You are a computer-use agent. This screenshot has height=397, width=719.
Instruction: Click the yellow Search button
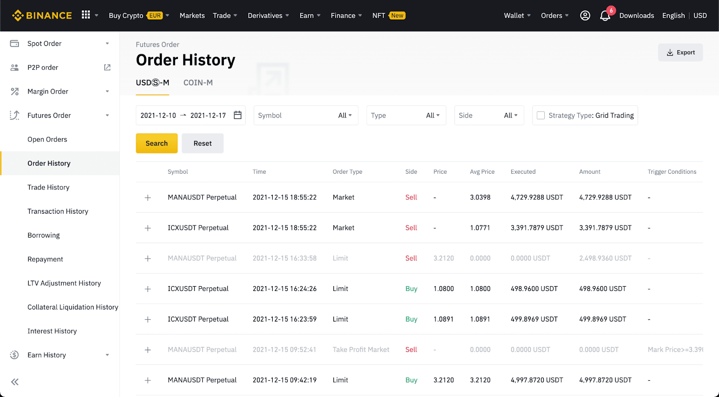tap(156, 143)
